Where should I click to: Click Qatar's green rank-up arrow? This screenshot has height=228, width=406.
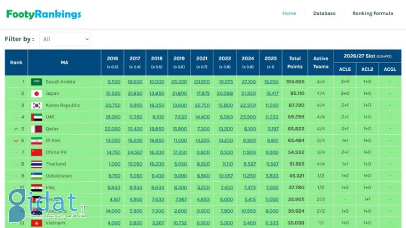tap(16, 129)
